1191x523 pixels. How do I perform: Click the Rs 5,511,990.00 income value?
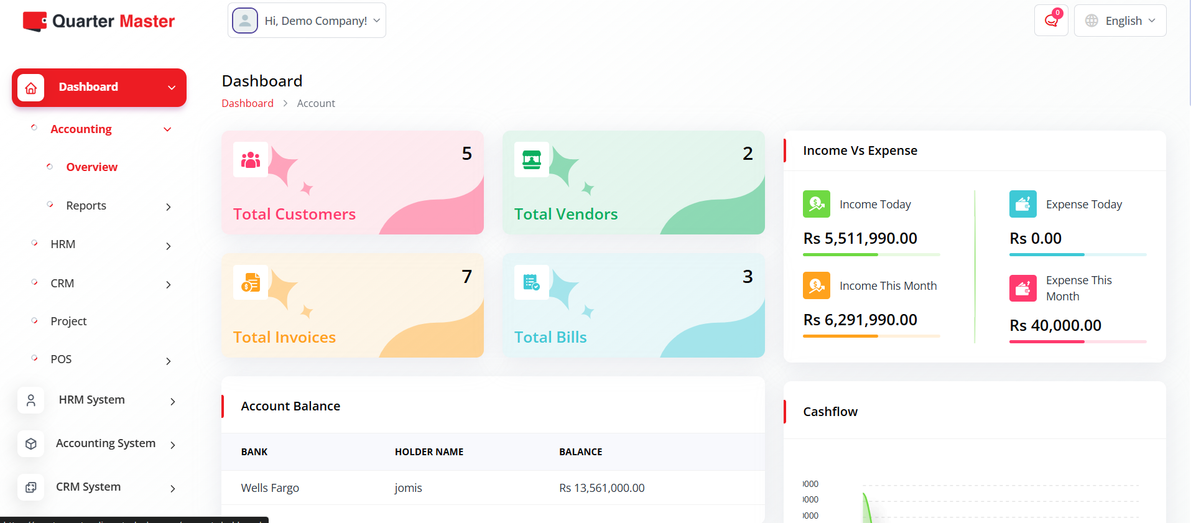(x=860, y=238)
